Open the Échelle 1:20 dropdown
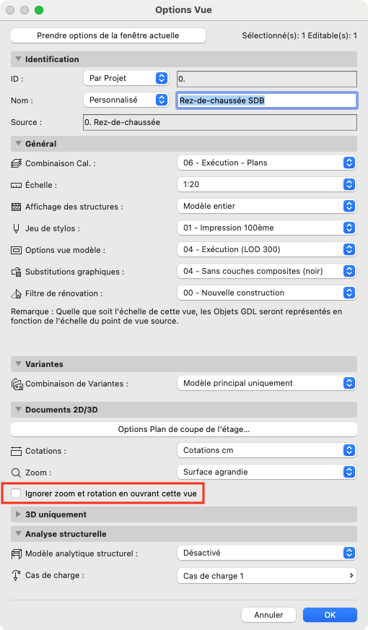Image resolution: width=368 pixels, height=630 pixels. pos(267,184)
